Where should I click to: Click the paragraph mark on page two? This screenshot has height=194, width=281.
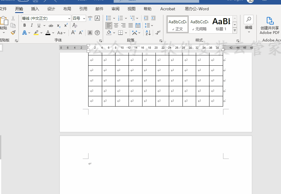point(90,163)
